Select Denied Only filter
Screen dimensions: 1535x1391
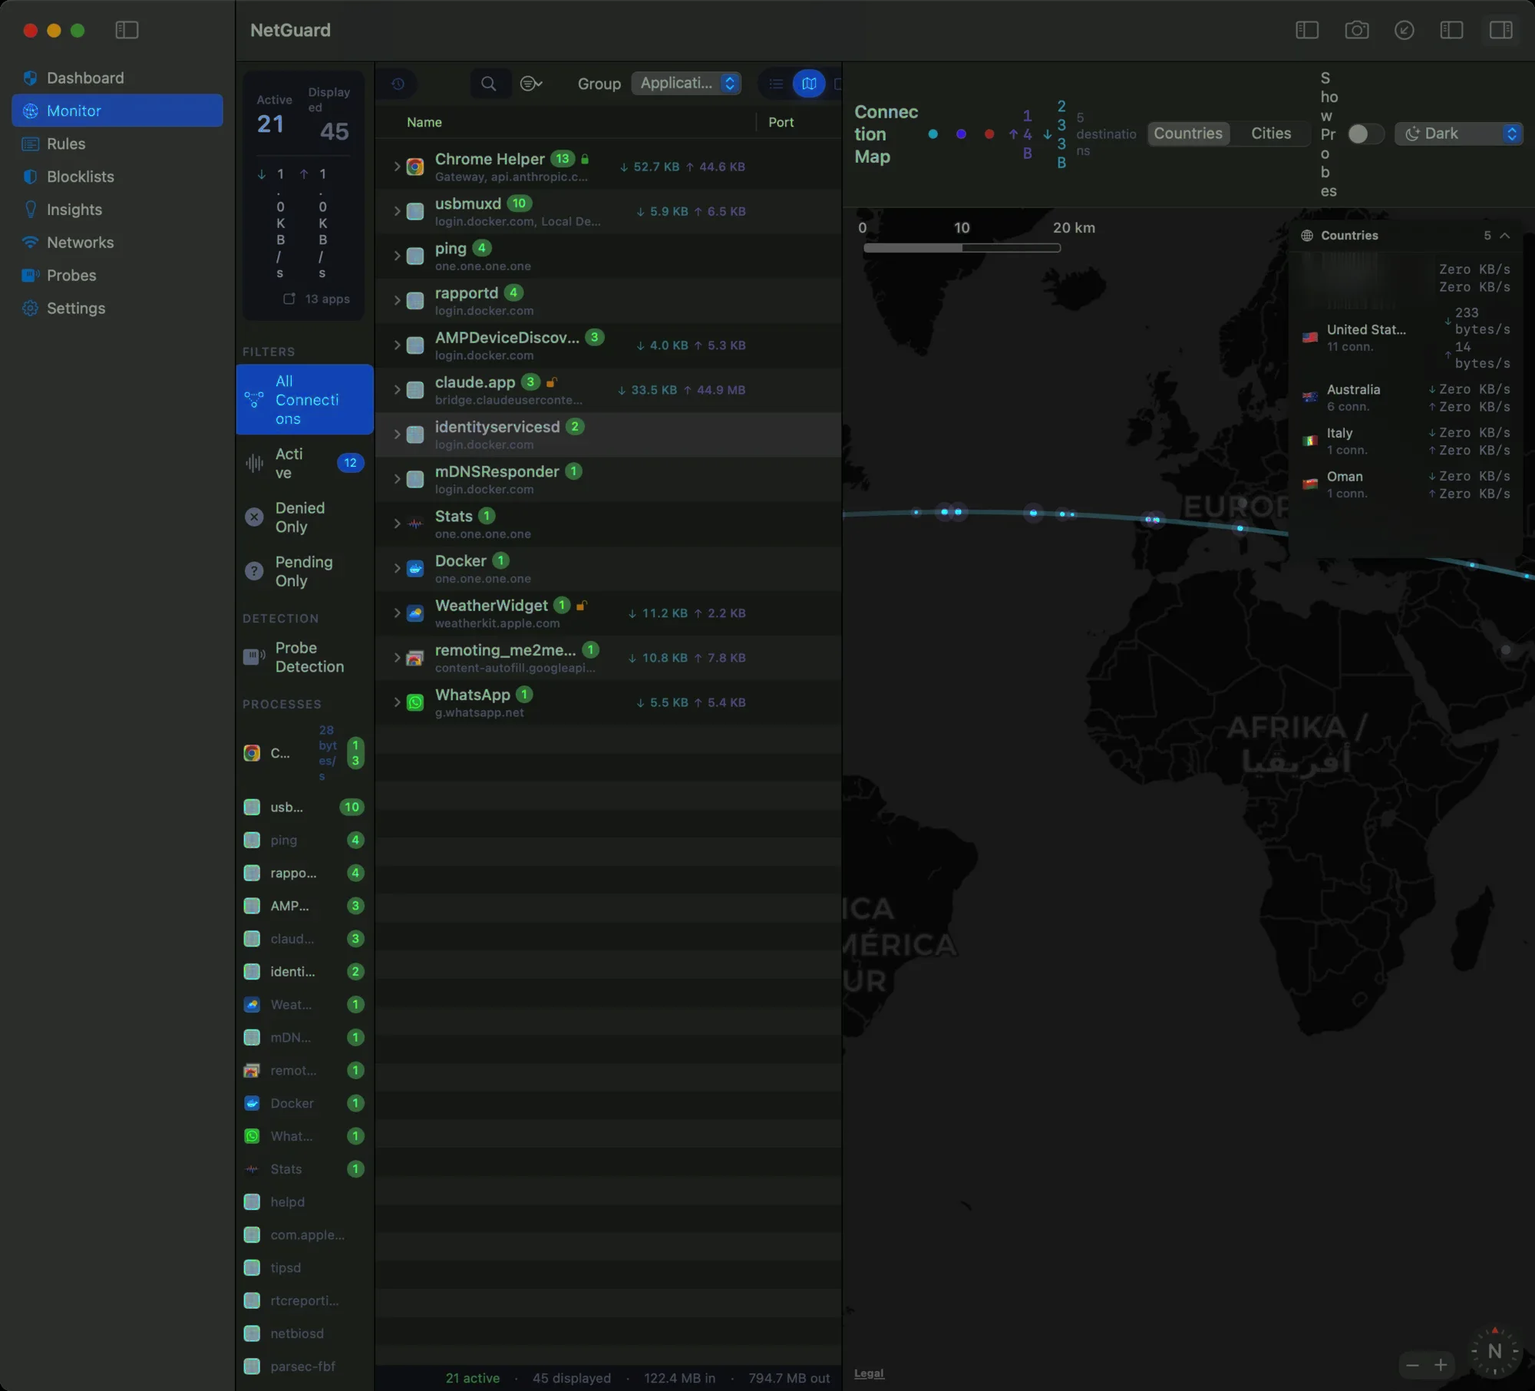[305, 517]
